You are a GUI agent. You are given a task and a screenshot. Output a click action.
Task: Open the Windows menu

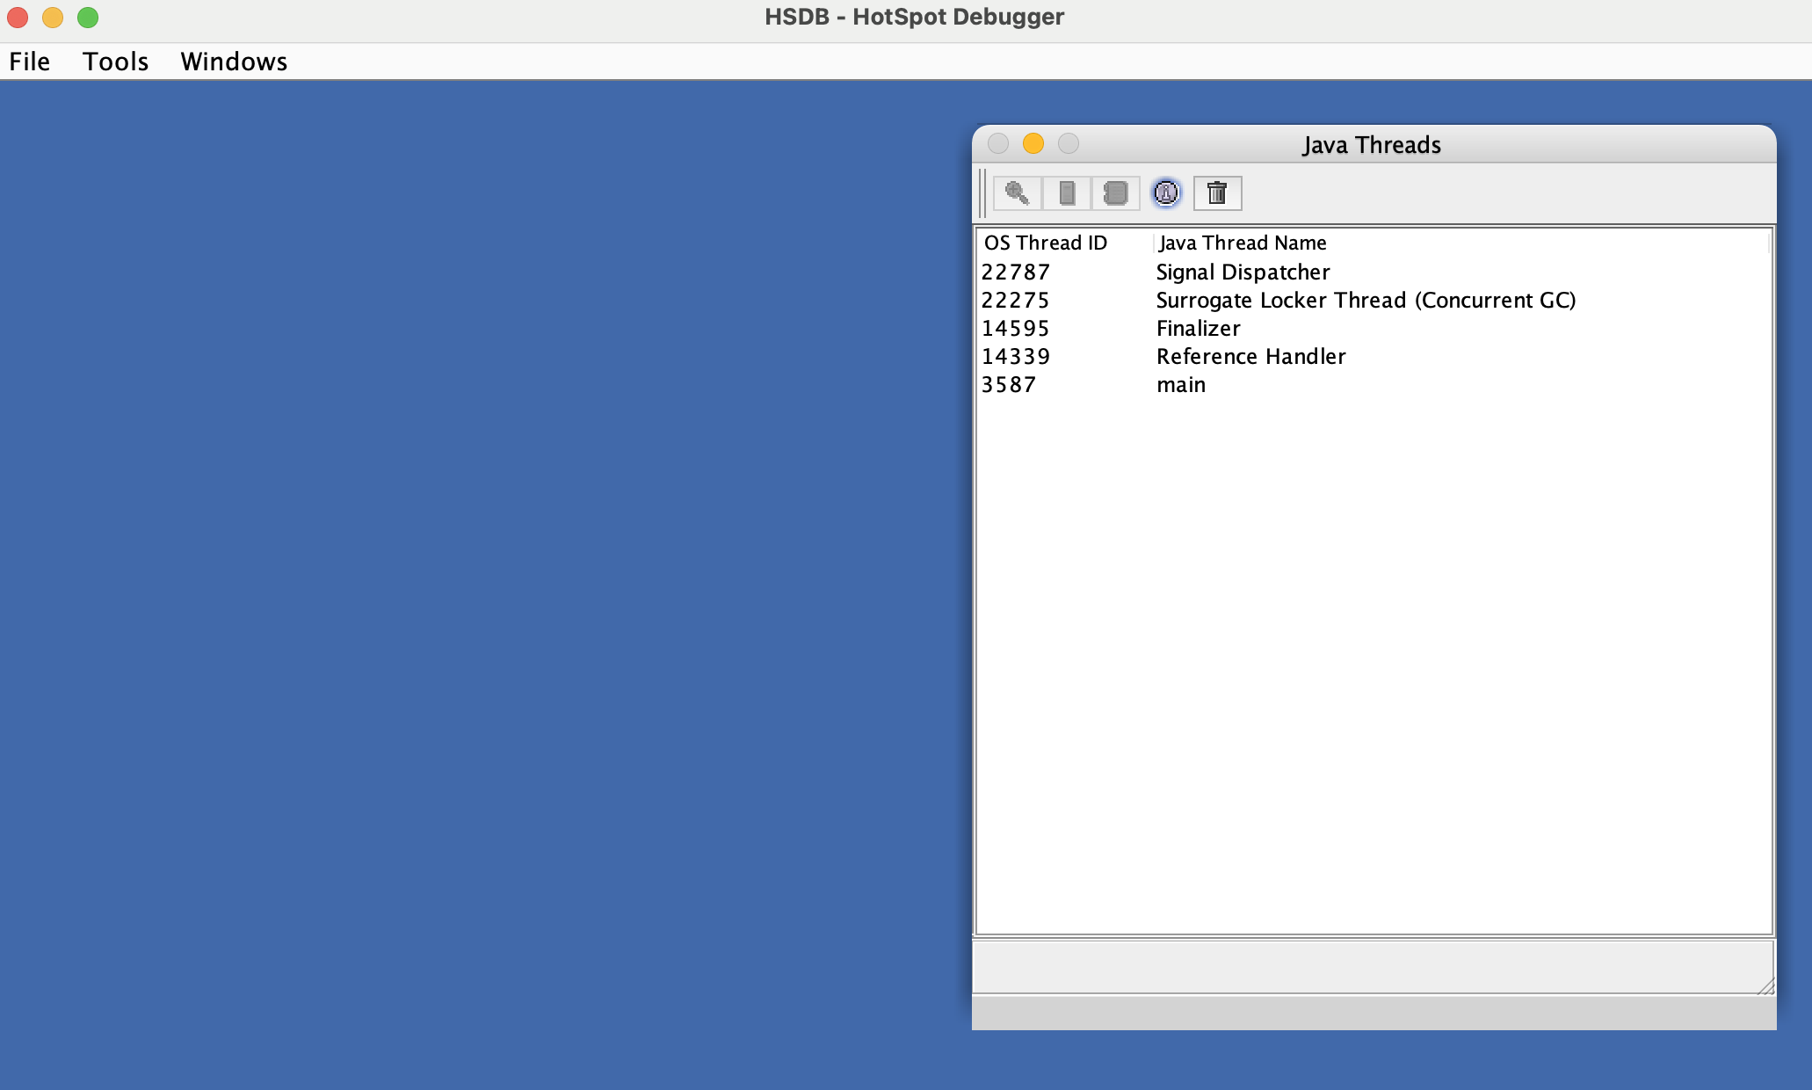tap(234, 62)
